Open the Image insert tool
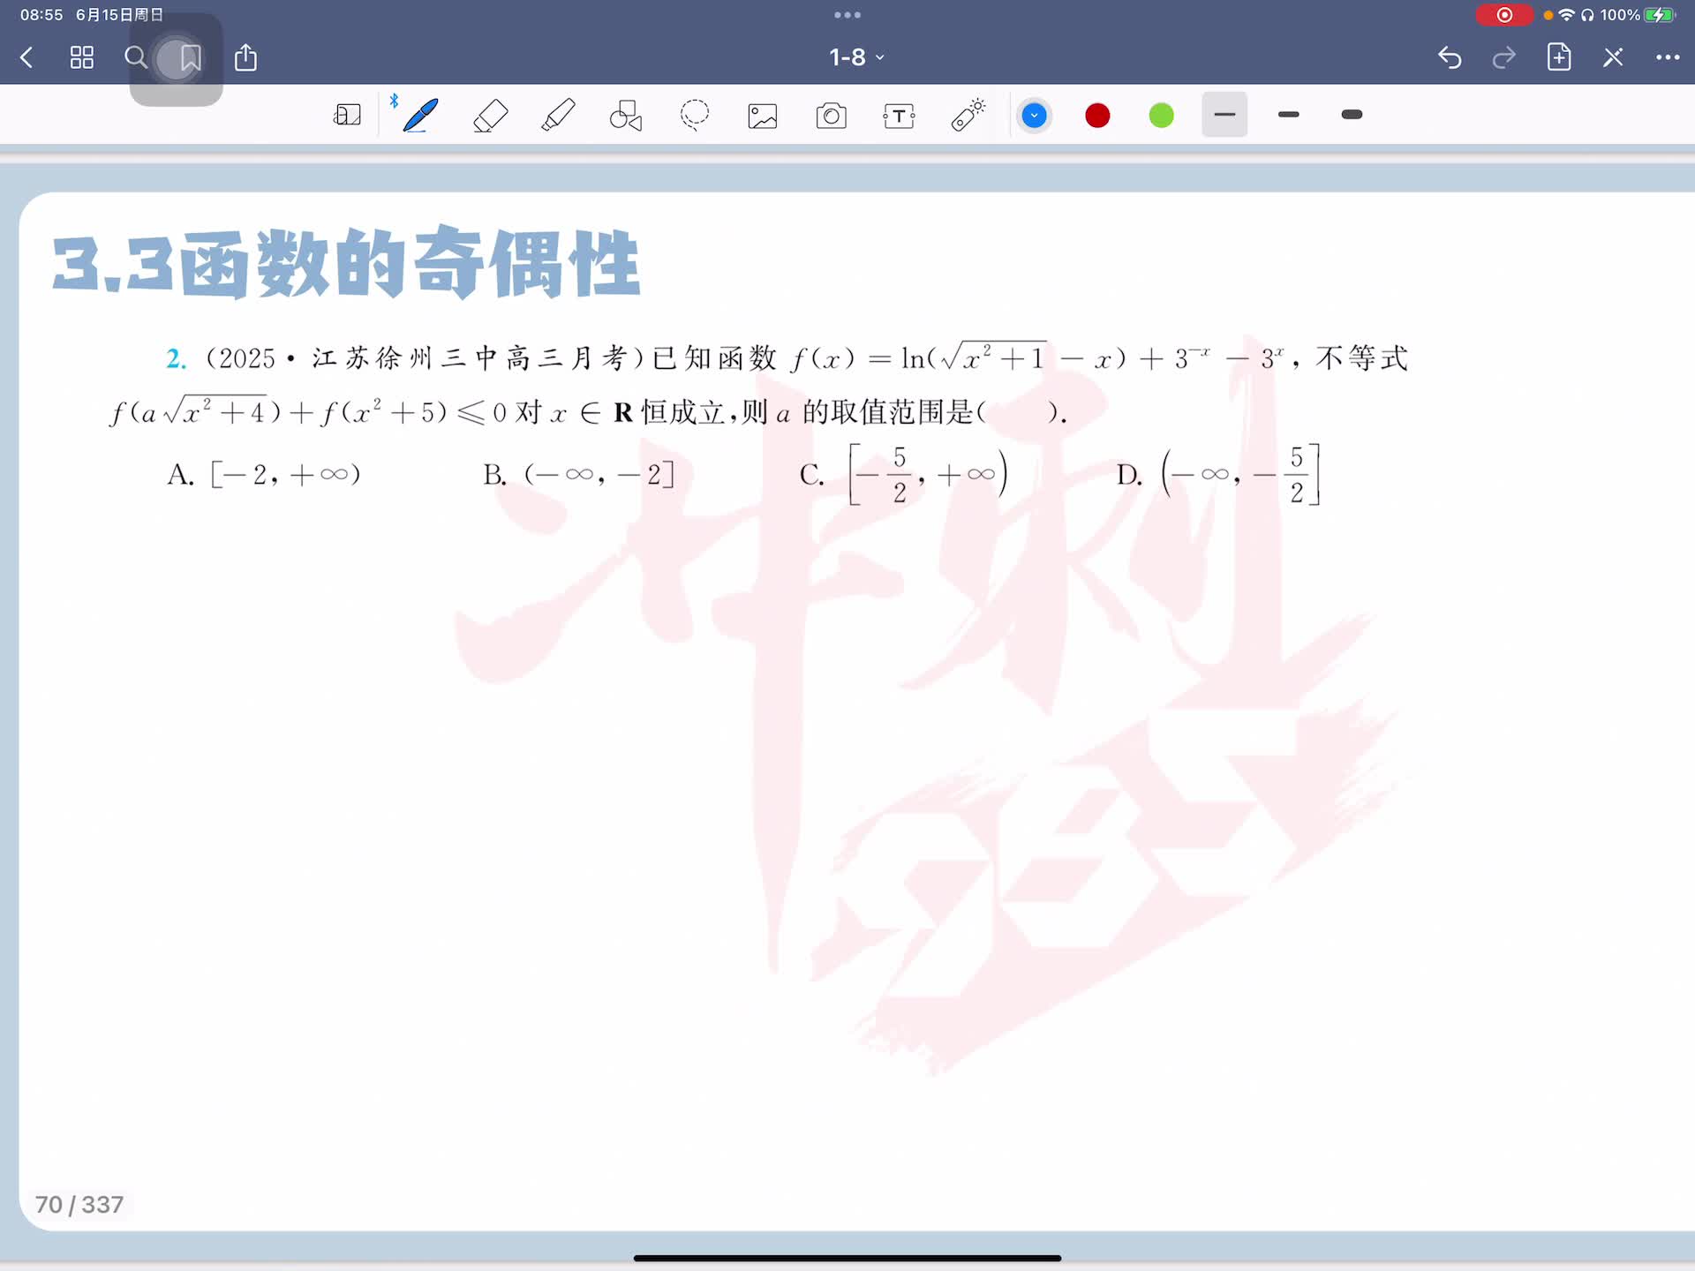 (763, 116)
